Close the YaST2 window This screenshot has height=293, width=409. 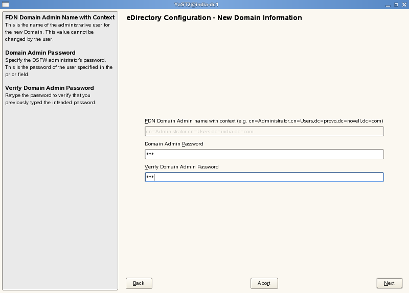point(403,5)
